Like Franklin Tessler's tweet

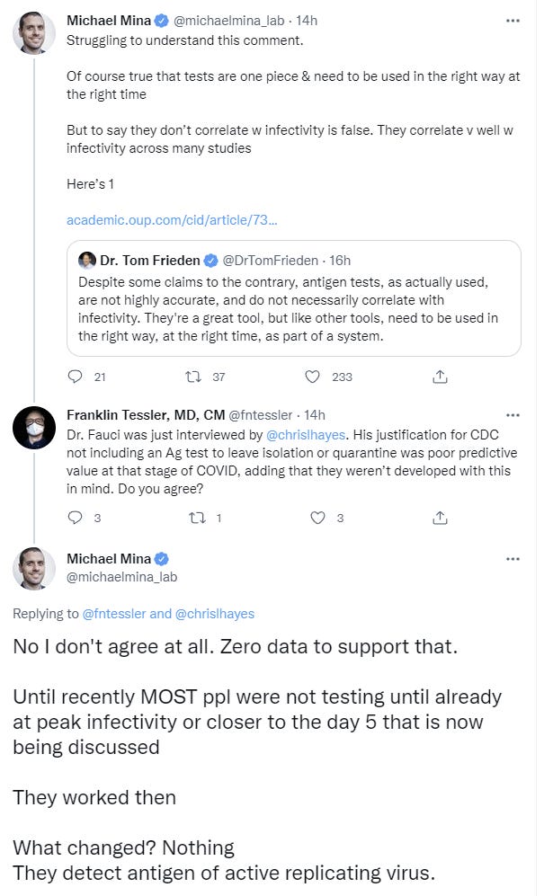point(317,518)
